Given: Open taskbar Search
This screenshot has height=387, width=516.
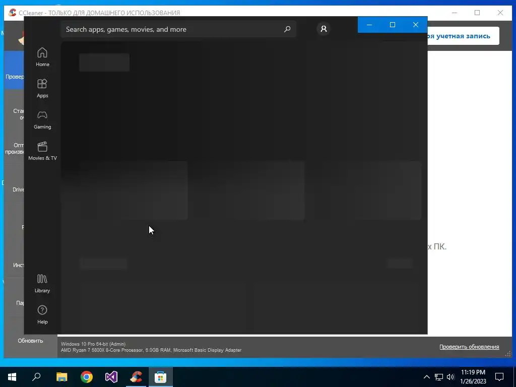Looking at the screenshot, I should pyautogui.click(x=36, y=377).
